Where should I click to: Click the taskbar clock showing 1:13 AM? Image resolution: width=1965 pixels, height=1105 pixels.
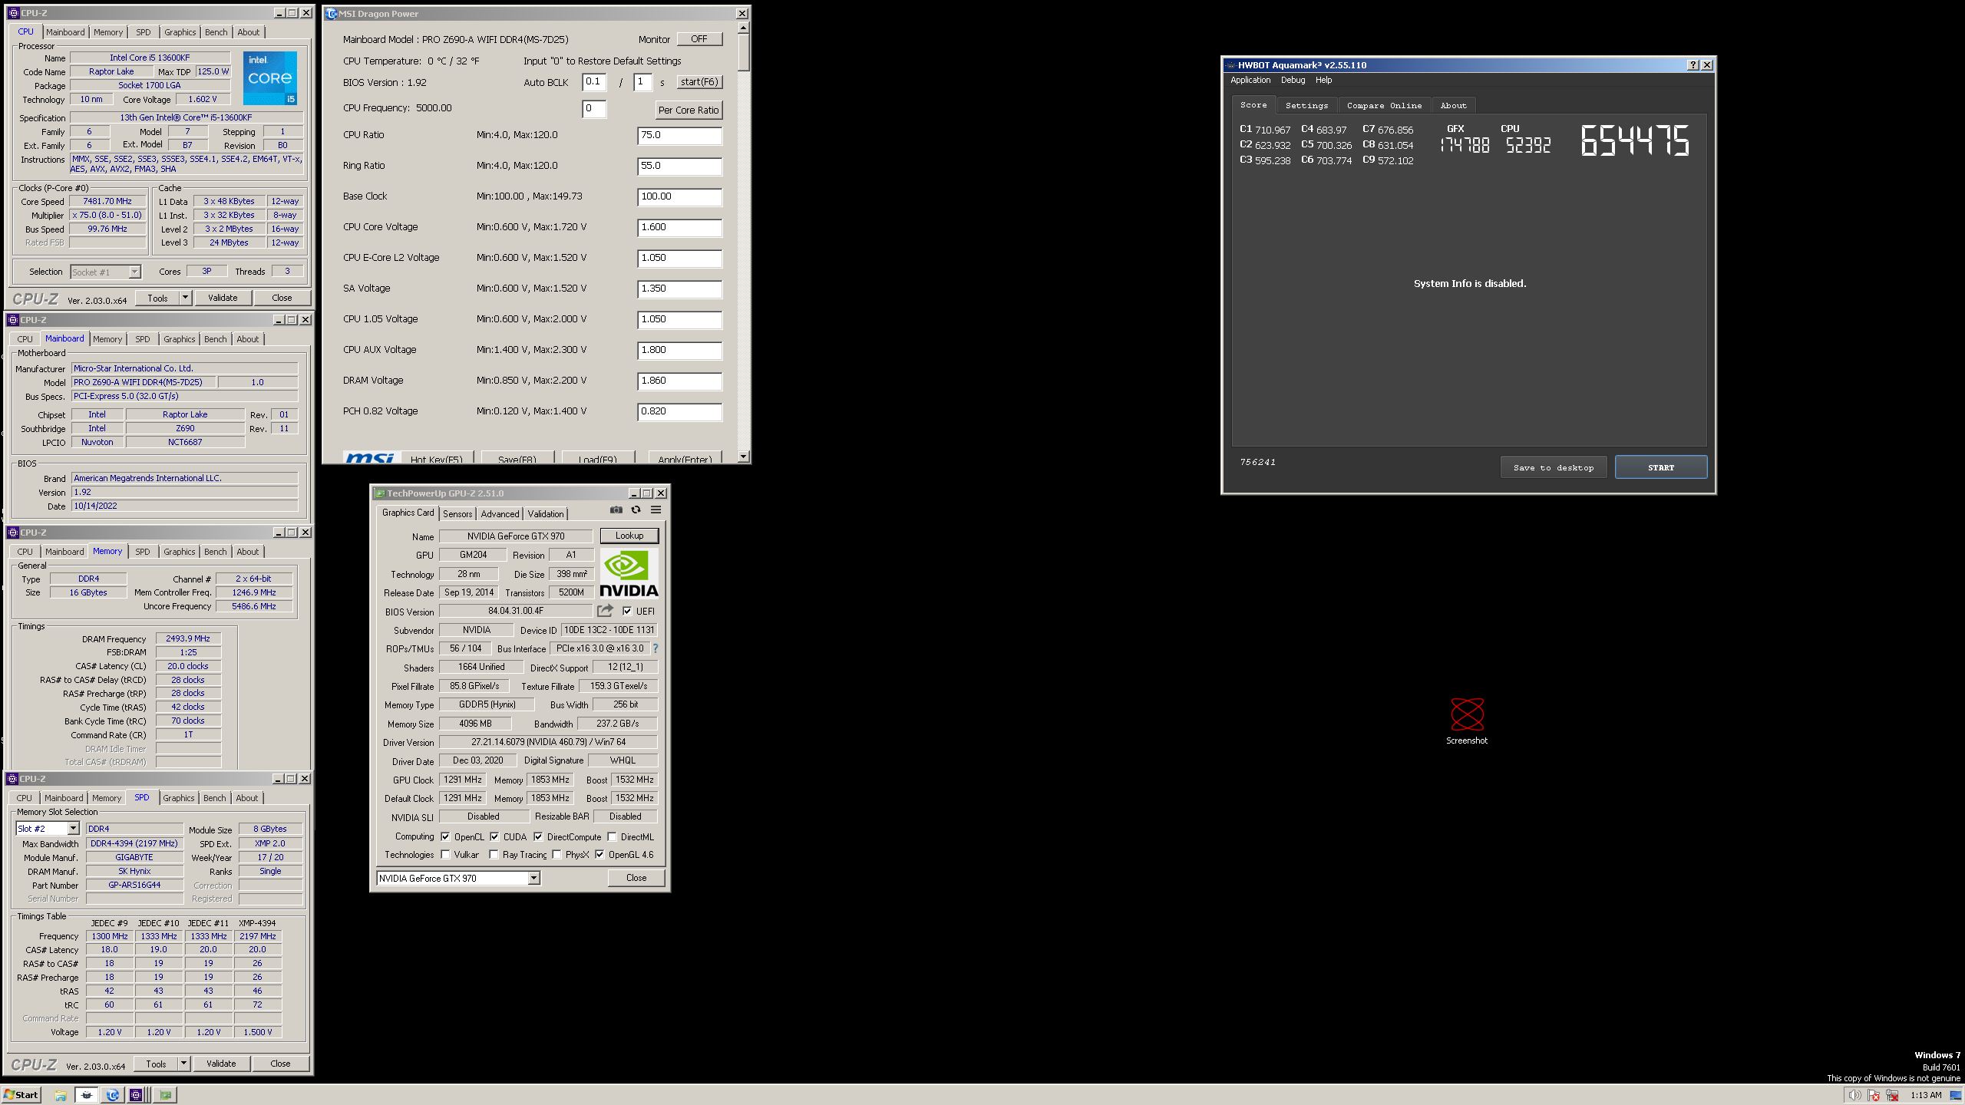(1926, 1096)
